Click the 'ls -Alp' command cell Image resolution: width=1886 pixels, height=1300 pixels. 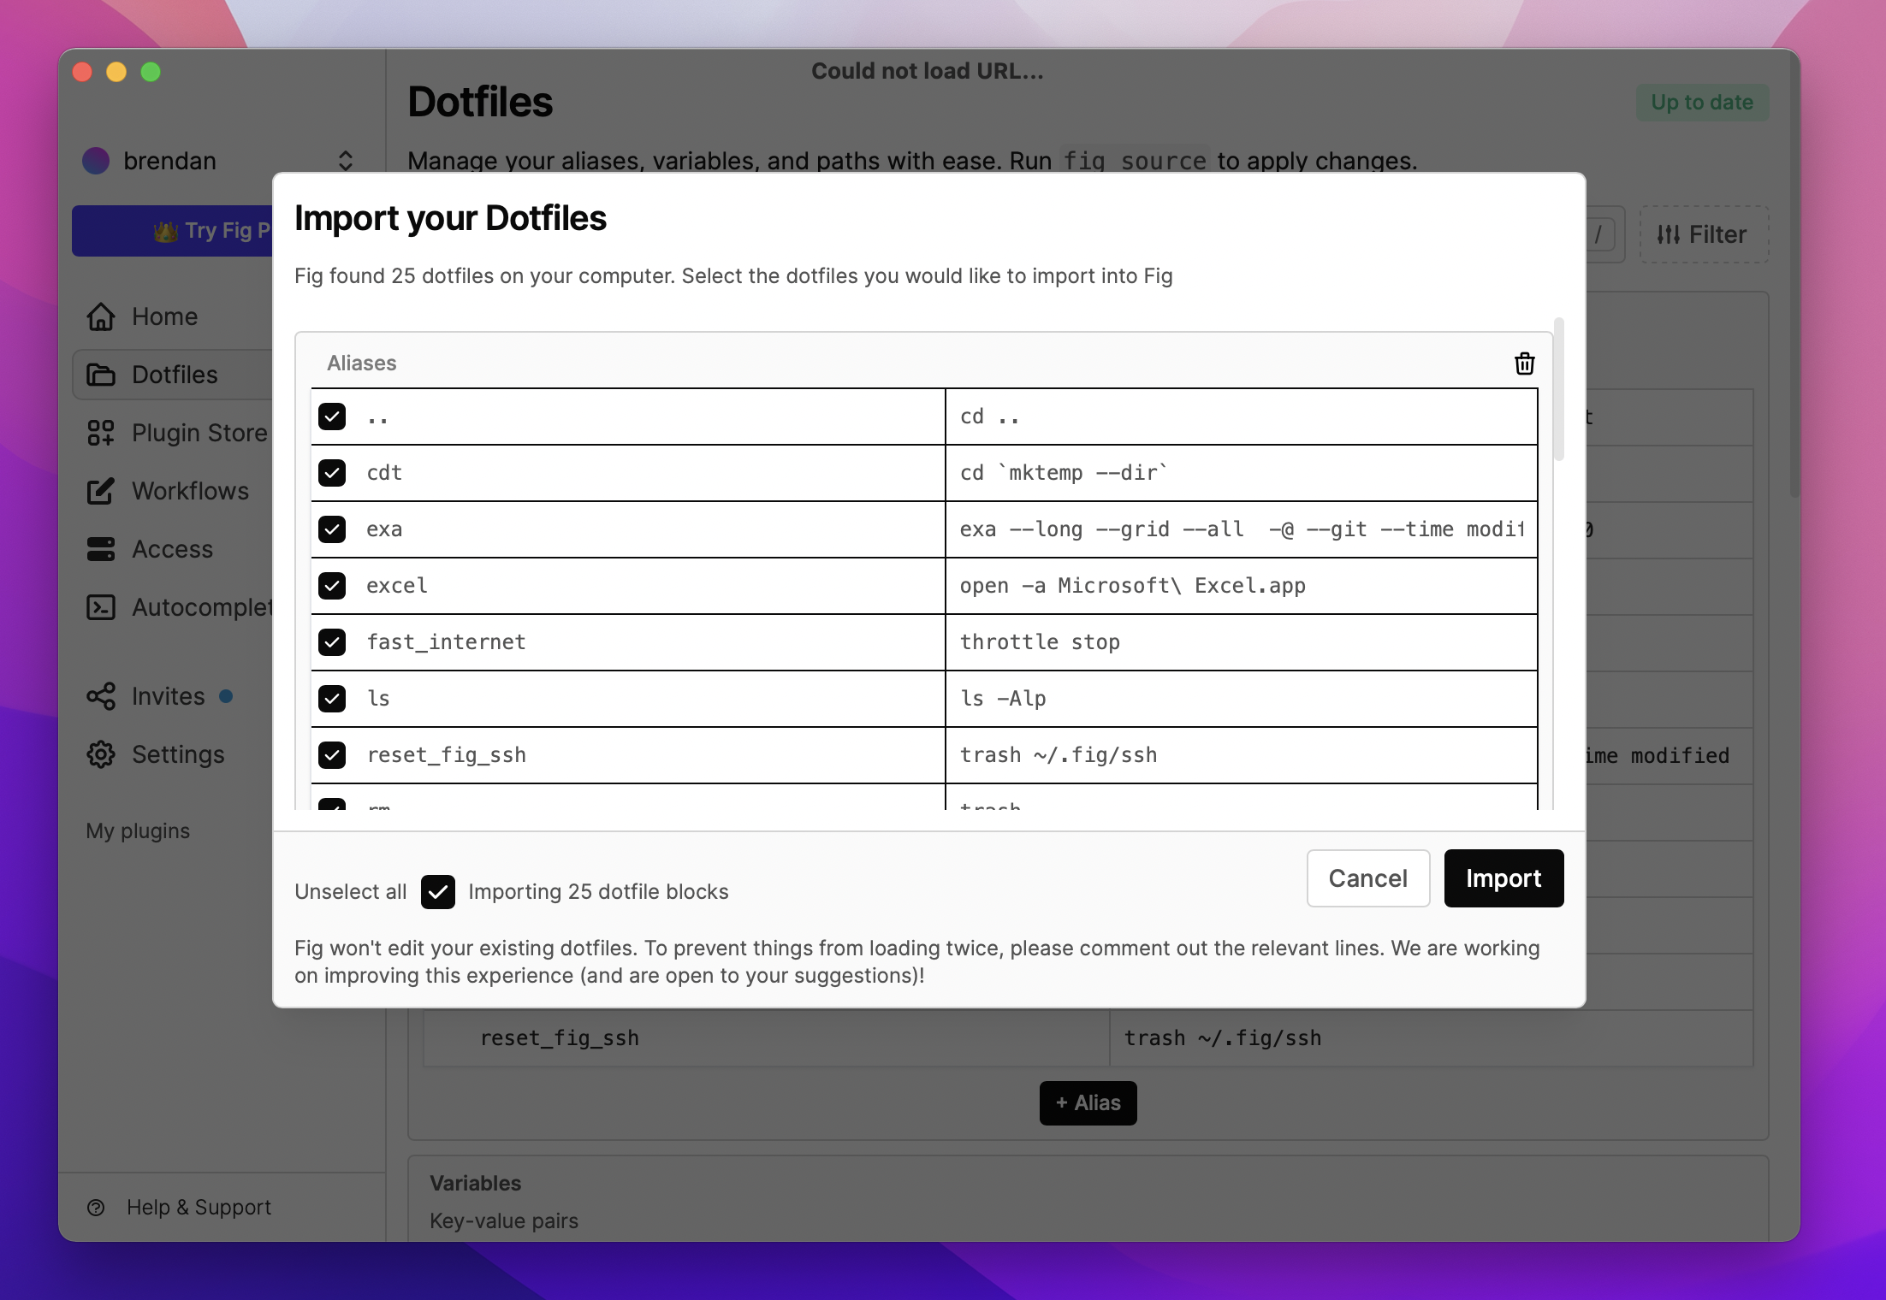click(x=1241, y=699)
